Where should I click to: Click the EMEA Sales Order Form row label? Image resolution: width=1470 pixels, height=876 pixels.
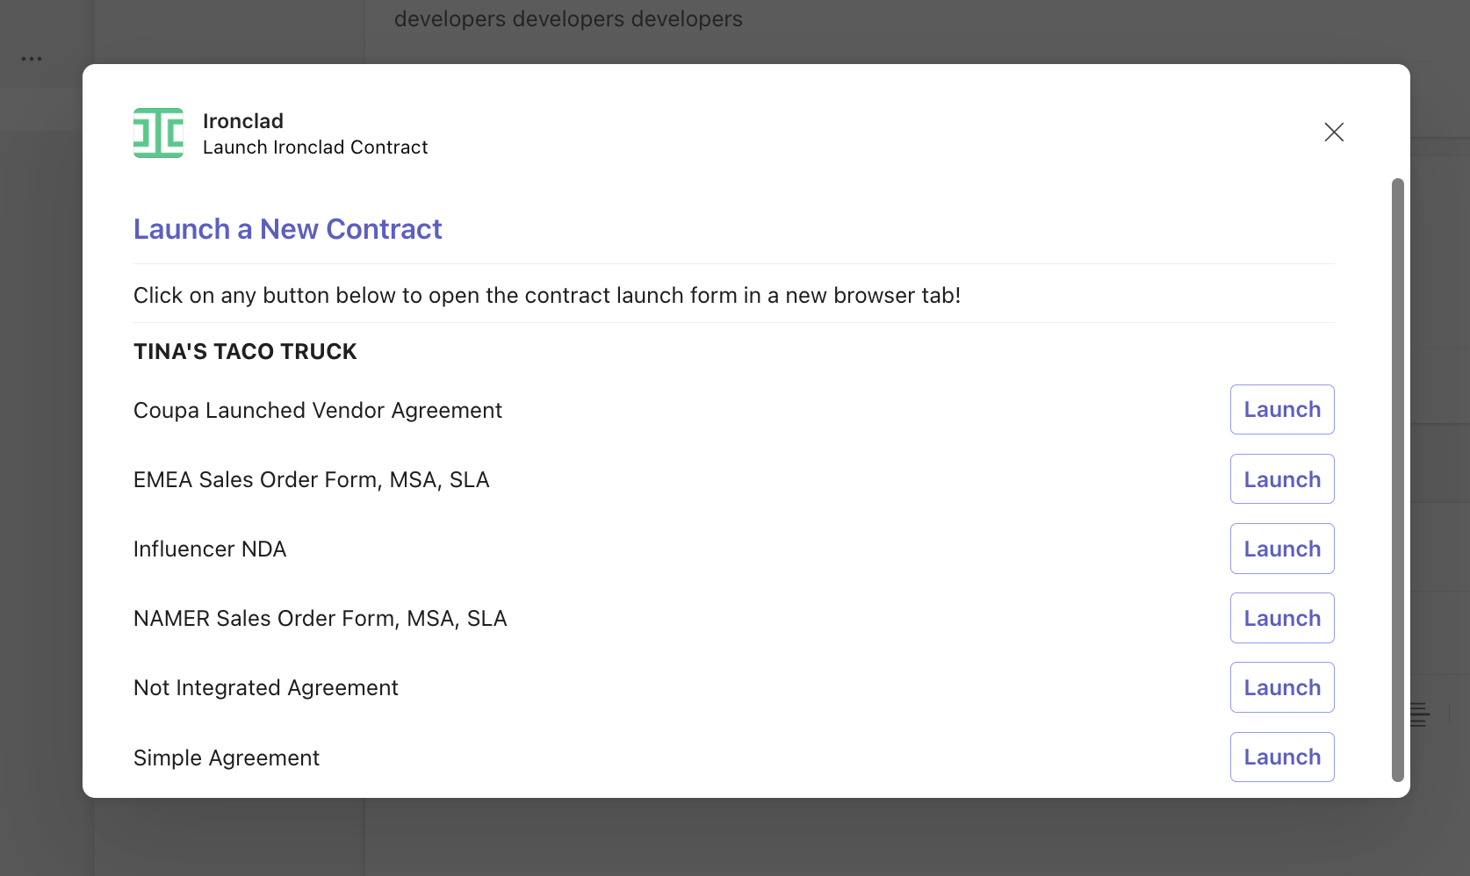[x=311, y=479]
